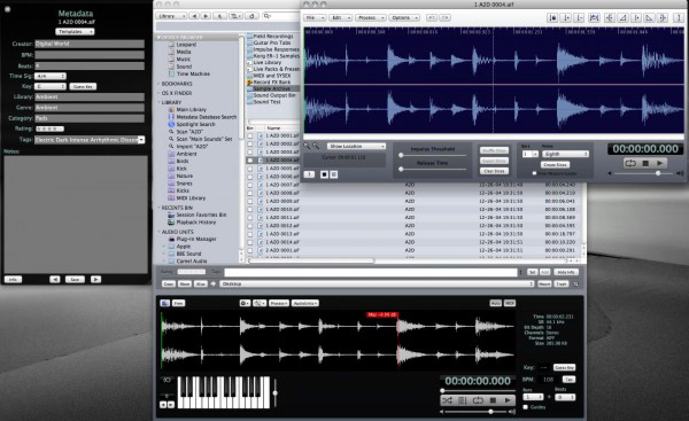
Task: Check the Bin box for 1 A2D 0013.aif
Action: [x=250, y=234]
